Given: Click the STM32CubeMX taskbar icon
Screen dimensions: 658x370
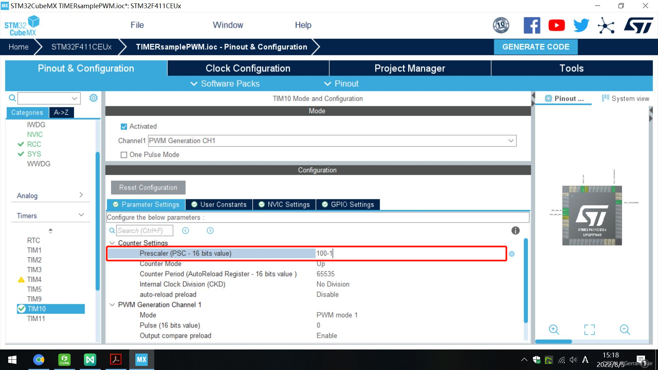Looking at the screenshot, I should tap(141, 360).
